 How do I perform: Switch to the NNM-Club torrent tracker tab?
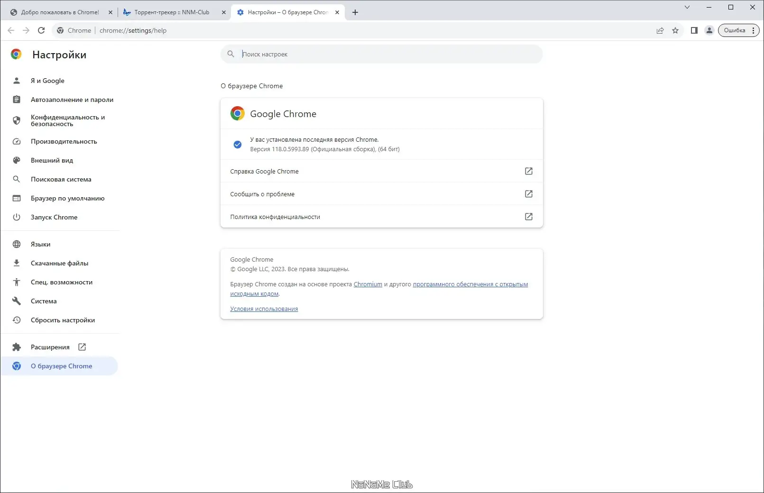pyautogui.click(x=172, y=12)
